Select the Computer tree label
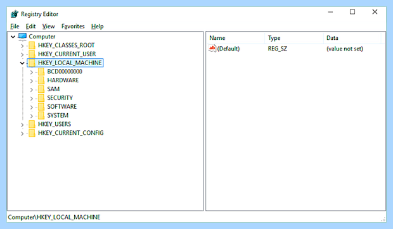The height and width of the screenshot is (229, 393). click(42, 37)
